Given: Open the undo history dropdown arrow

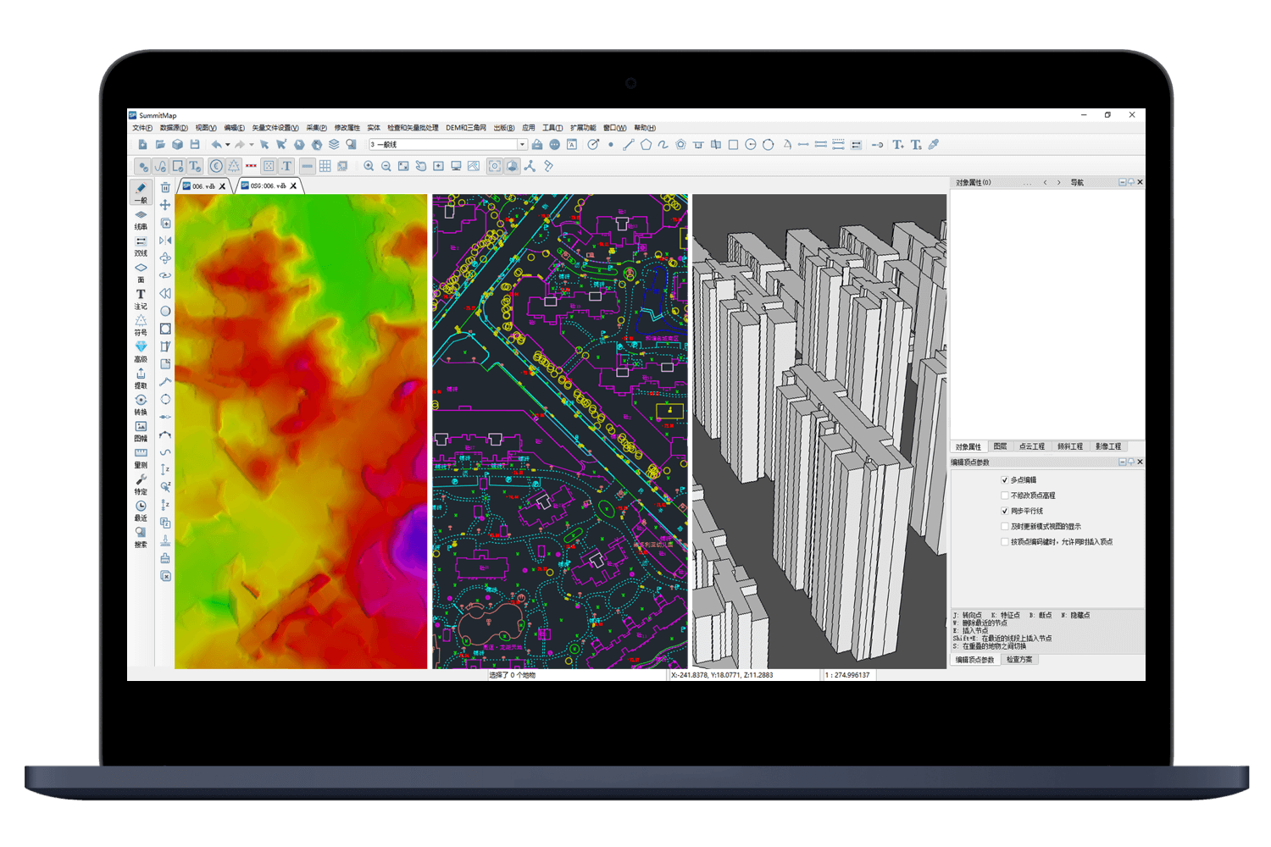Looking at the screenshot, I should [228, 145].
